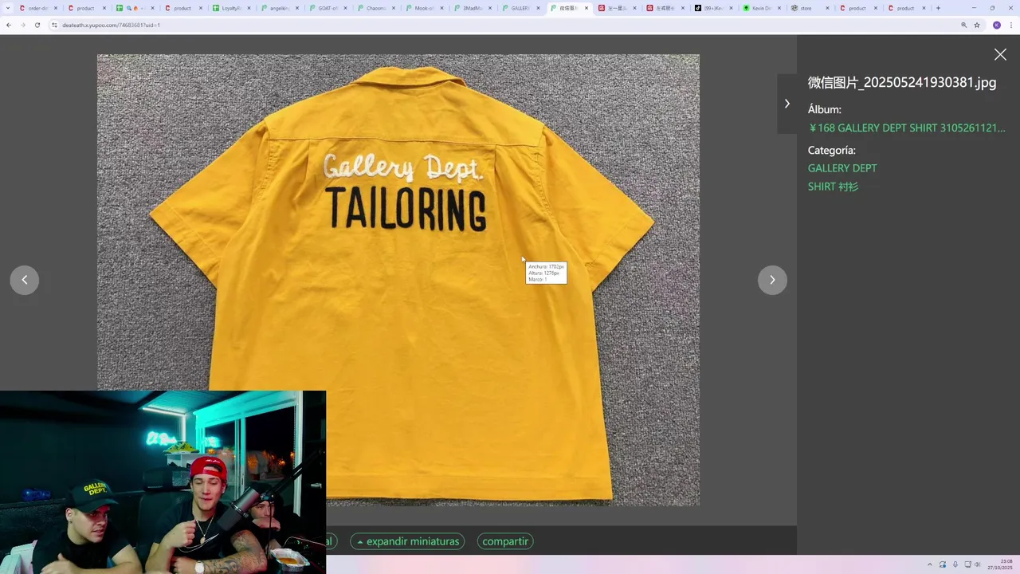The height and width of the screenshot is (574, 1020).
Task: Click the sync icon in the system tray
Action: [x=943, y=564]
